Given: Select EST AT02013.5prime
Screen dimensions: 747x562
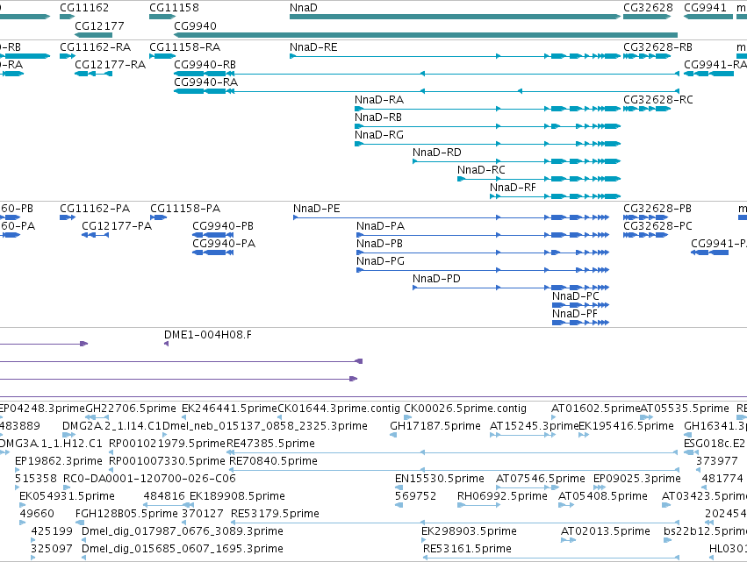Looking at the screenshot, I should pos(568,540).
